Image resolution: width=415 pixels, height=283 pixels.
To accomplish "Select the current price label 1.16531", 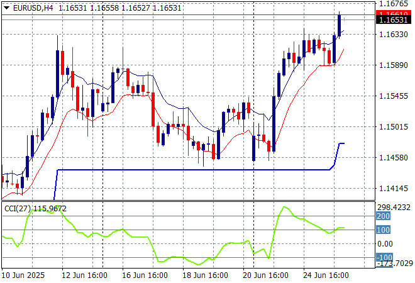I will (394, 20).
